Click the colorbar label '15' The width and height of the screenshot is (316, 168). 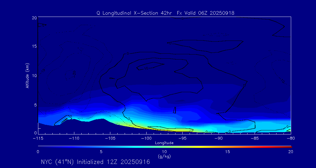[227, 152]
